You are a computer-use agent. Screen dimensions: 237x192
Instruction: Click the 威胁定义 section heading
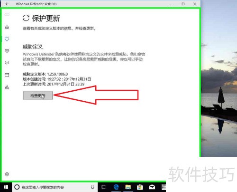(x=33, y=47)
